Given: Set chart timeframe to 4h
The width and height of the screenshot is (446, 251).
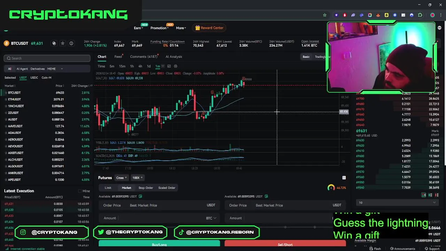Looking at the screenshot, I should click(140, 66).
